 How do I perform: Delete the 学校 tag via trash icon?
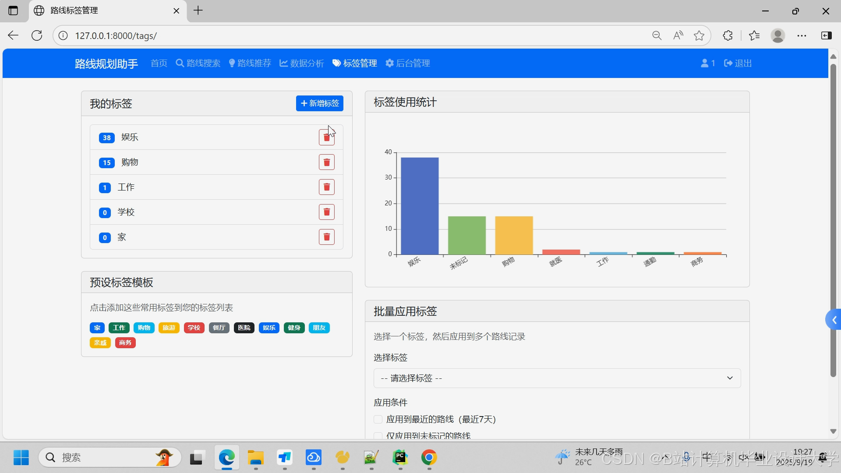point(326,212)
